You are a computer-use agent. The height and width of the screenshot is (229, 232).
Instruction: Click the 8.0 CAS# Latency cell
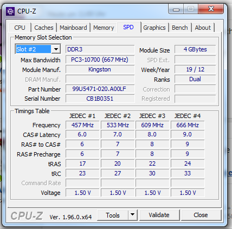tap(152, 134)
